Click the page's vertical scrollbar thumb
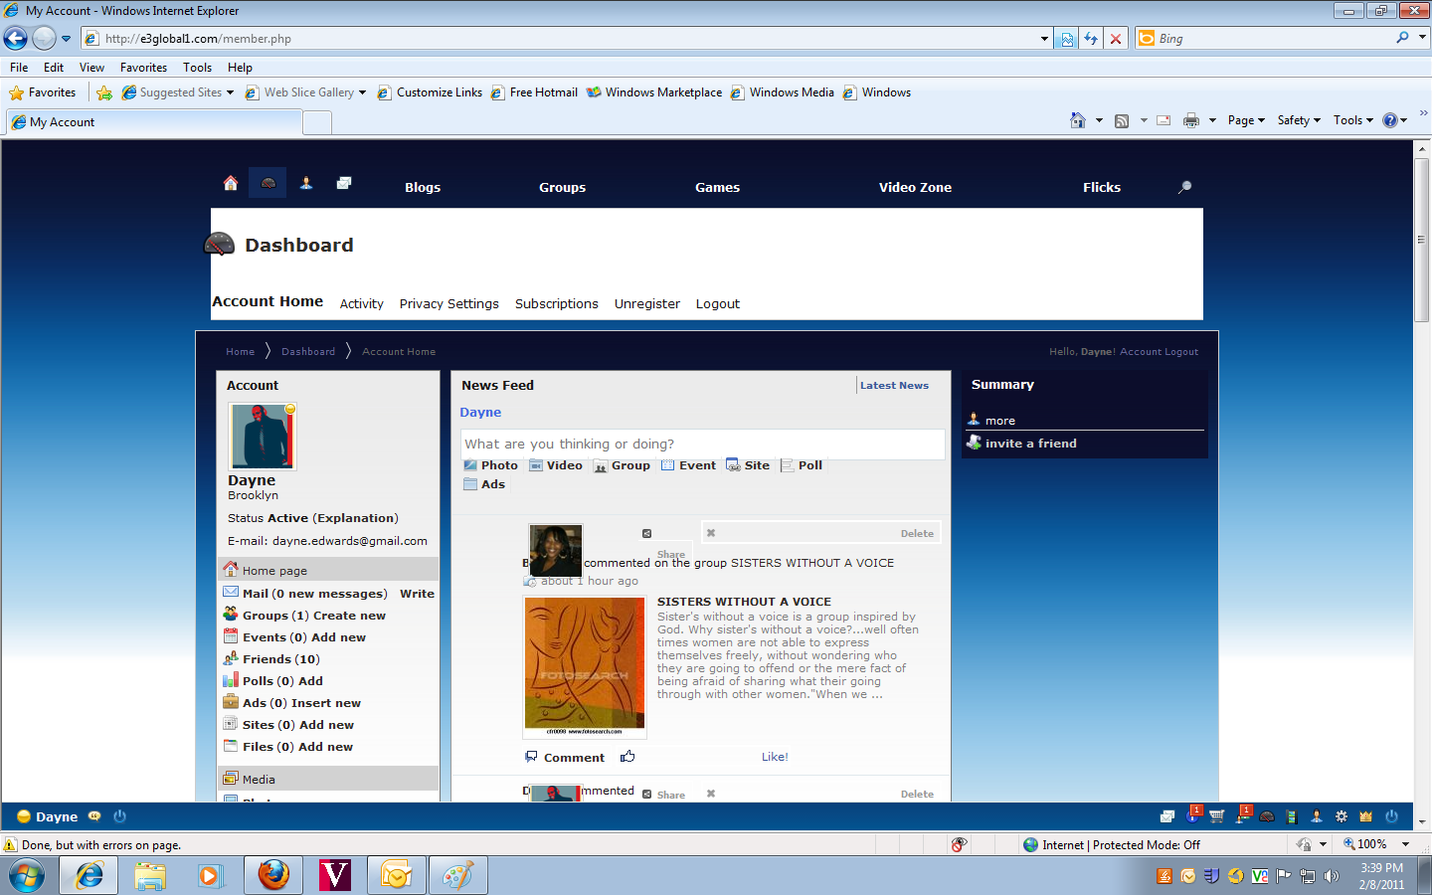1432x895 pixels. click(x=1421, y=239)
